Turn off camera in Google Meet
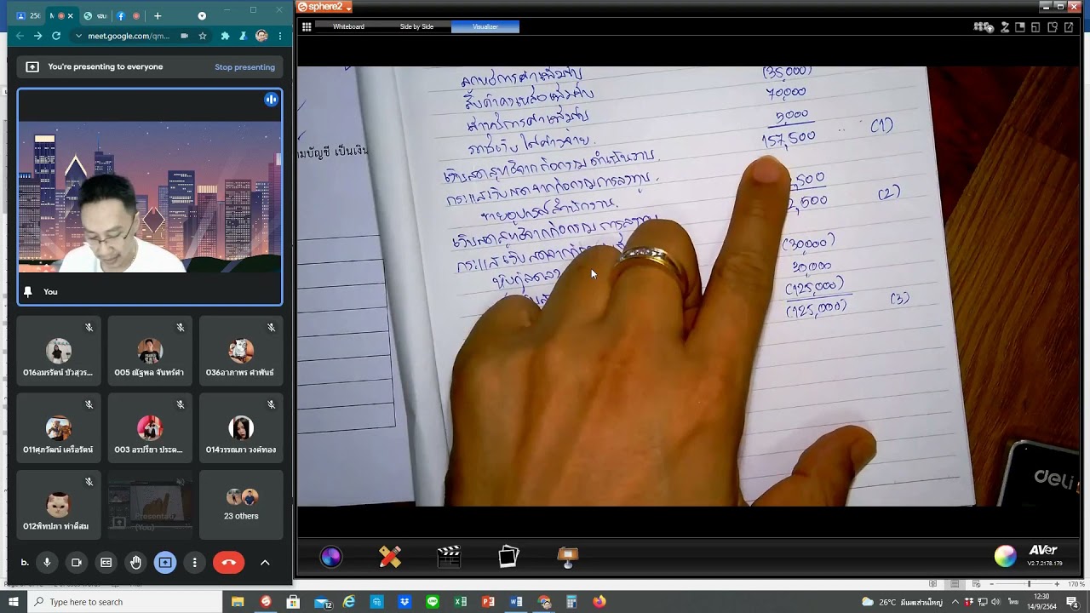This screenshot has height=613, width=1090. click(77, 562)
